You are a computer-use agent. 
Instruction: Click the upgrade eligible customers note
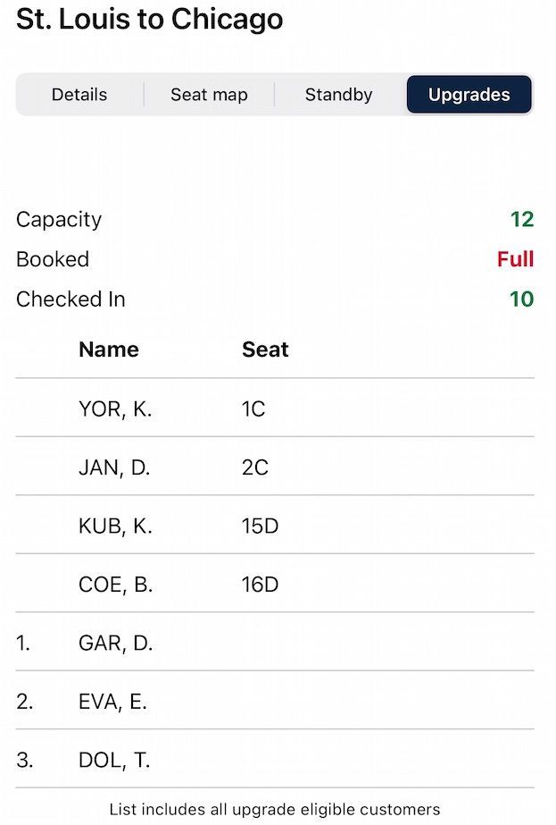(x=275, y=810)
